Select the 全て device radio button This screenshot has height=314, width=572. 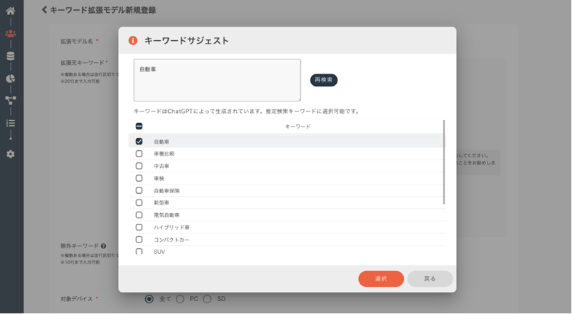tap(149, 299)
